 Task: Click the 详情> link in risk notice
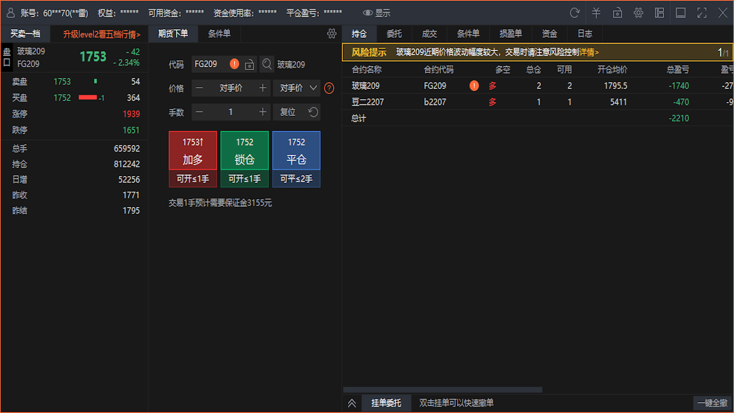pos(589,52)
